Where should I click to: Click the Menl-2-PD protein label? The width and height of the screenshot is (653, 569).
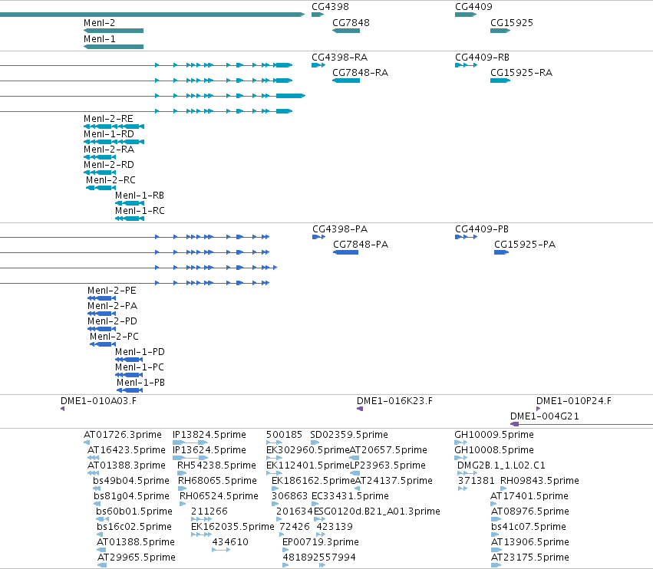click(x=112, y=322)
